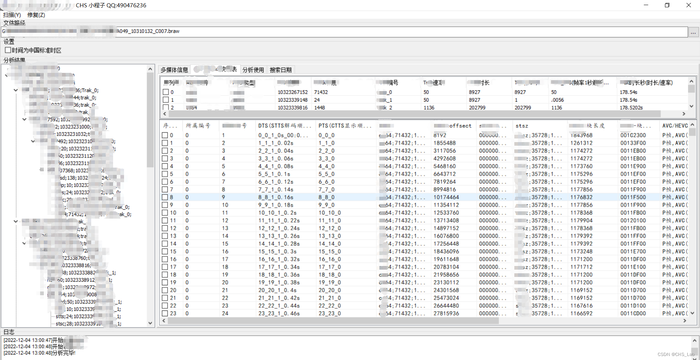This screenshot has height=360, width=700.
Task: Sort by AVC/HEVC column header
Action: point(674,126)
